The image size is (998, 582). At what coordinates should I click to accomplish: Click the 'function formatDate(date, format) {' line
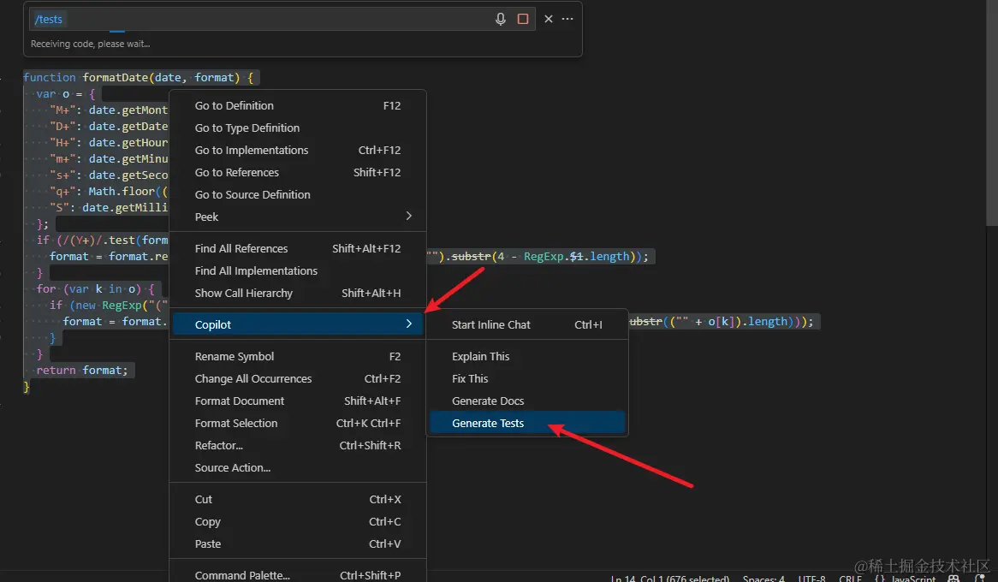(140, 78)
